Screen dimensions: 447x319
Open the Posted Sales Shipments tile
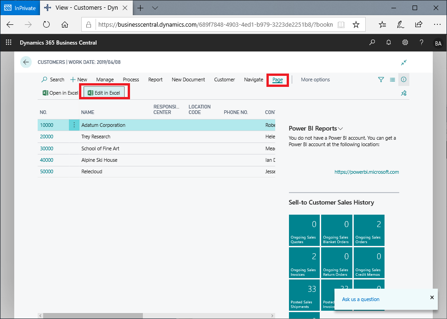304,295
